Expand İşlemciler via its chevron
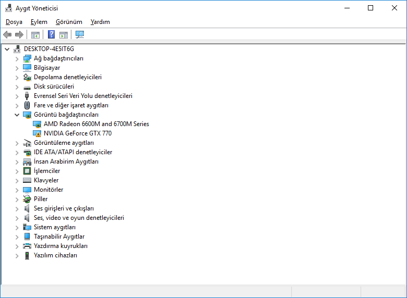 click(x=17, y=171)
